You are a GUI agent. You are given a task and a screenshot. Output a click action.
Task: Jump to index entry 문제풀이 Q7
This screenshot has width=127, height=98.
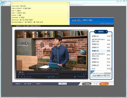101,59
